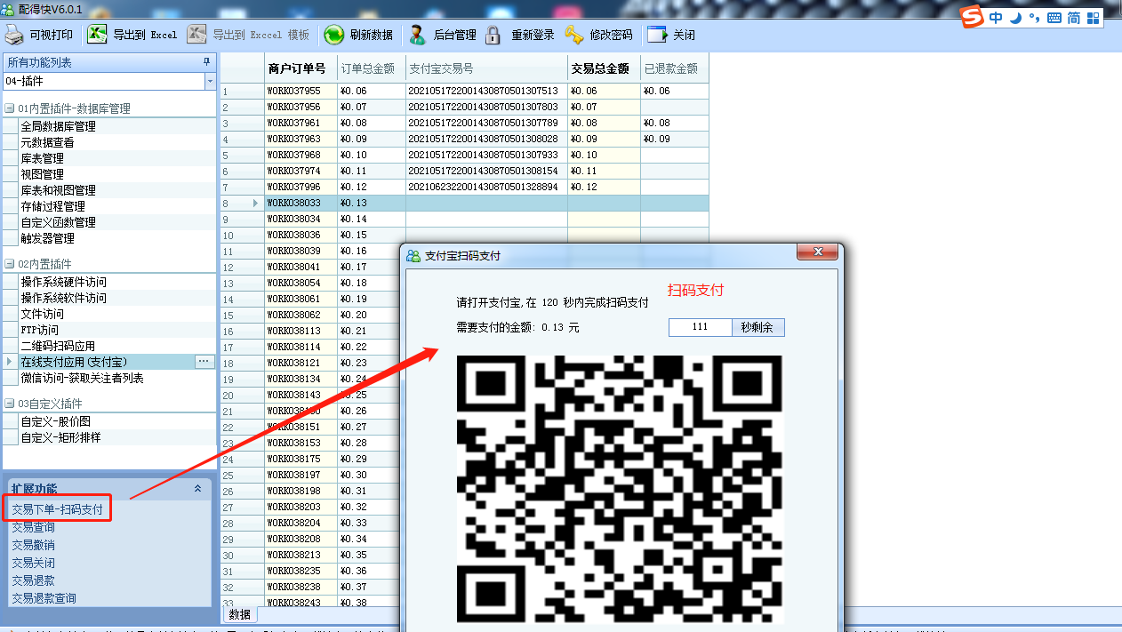Click the 交易关闭 link
The height and width of the screenshot is (632, 1122).
[33, 563]
